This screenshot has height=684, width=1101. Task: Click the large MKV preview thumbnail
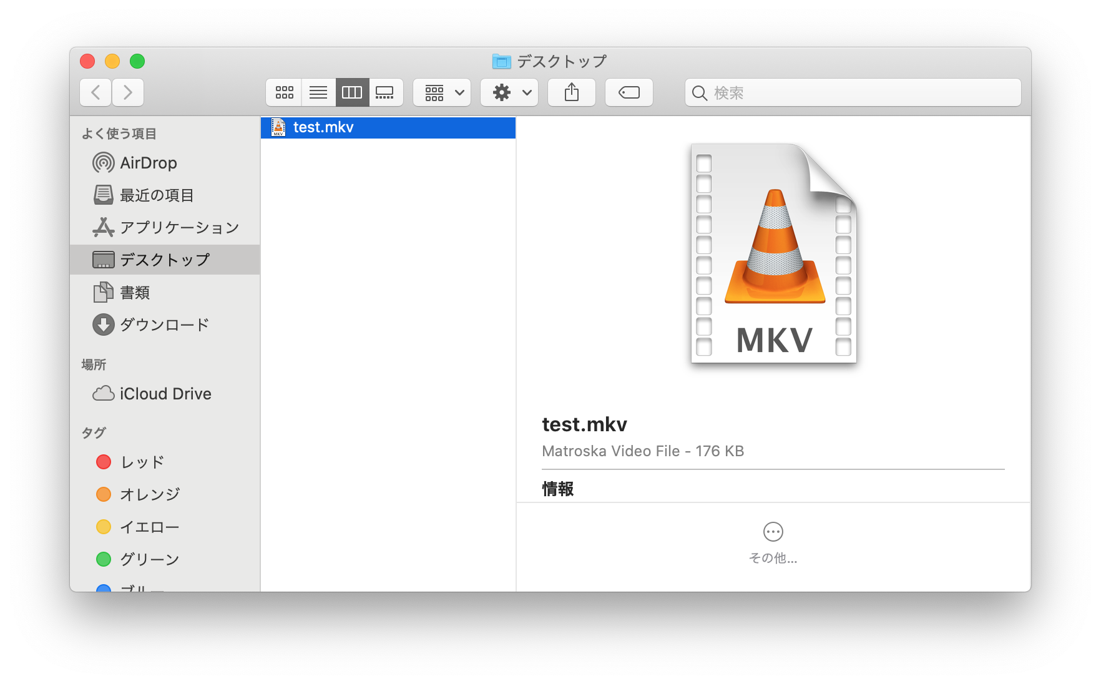(774, 253)
